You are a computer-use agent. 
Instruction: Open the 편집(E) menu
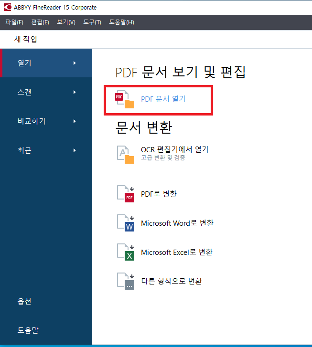tap(40, 22)
